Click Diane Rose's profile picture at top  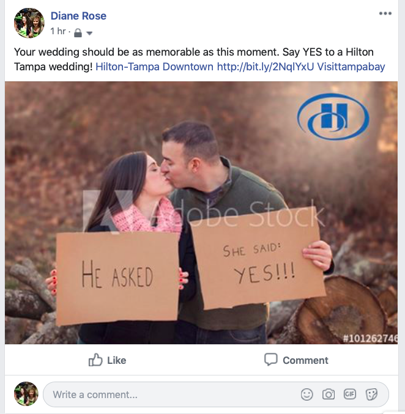point(29,23)
